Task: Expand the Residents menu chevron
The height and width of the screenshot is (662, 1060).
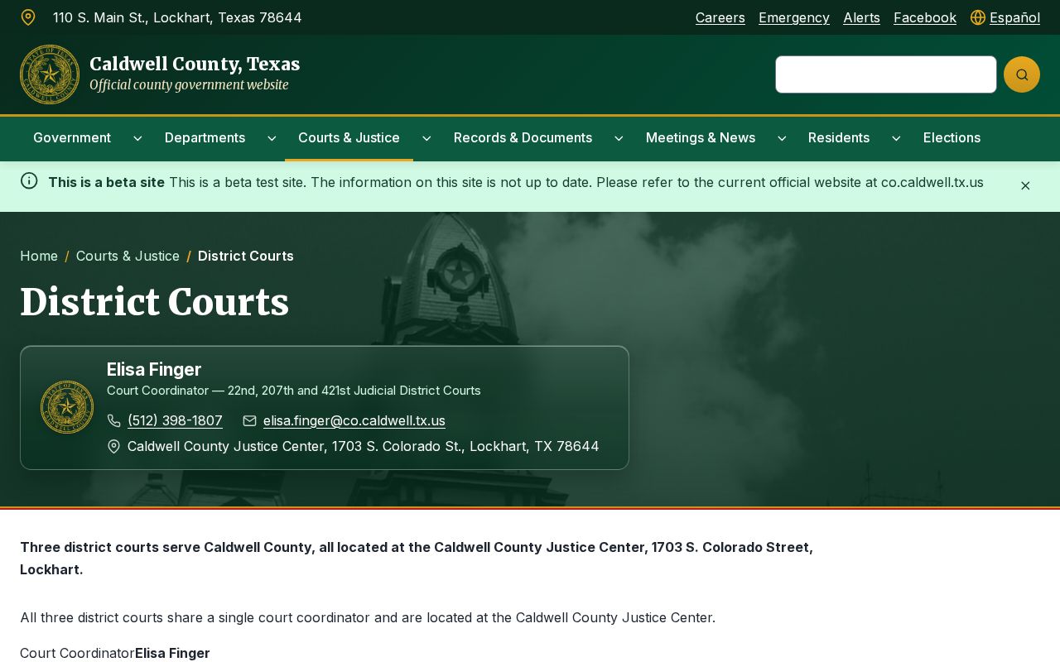Action: click(x=896, y=138)
